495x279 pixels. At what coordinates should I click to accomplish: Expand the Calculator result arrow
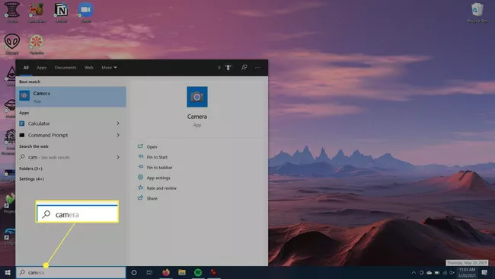[x=118, y=123]
